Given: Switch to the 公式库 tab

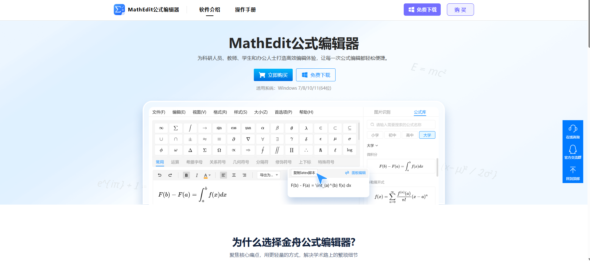Looking at the screenshot, I should (x=420, y=112).
